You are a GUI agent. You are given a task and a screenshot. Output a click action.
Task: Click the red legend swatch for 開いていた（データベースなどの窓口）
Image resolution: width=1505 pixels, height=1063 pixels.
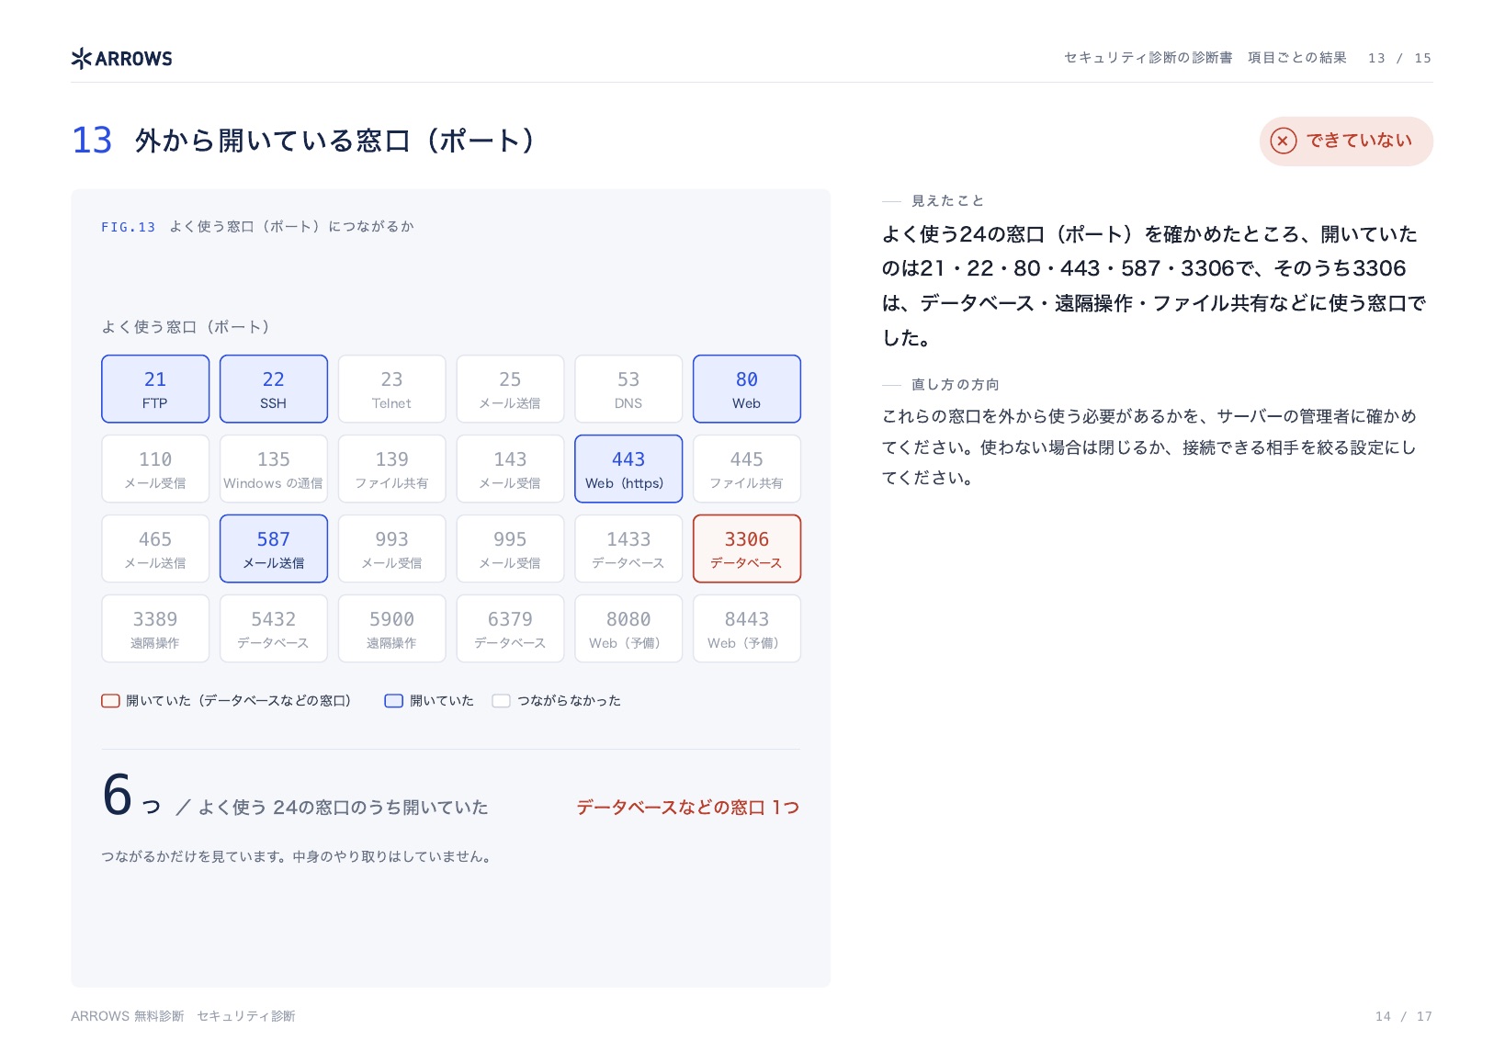coord(110,701)
